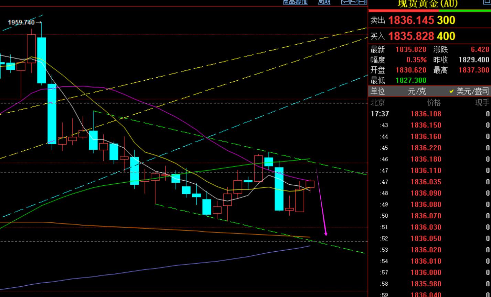Viewport: 491px width, 297px height.
Task: Click the 最低 value 1827.300
Action: [411, 80]
